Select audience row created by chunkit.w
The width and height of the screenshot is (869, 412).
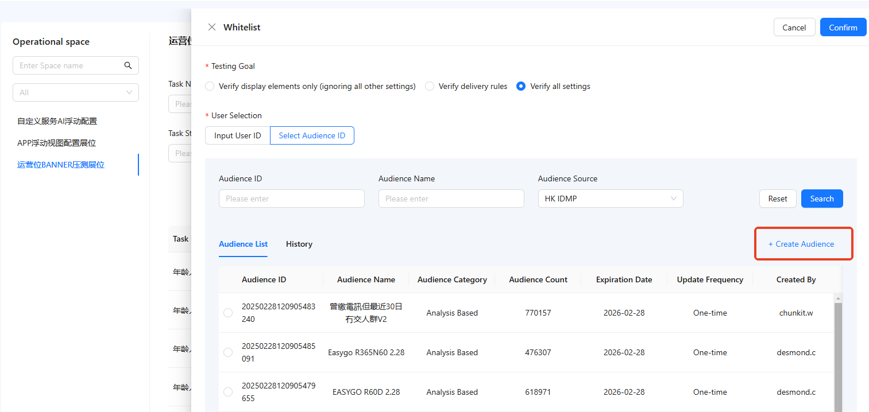coord(228,313)
